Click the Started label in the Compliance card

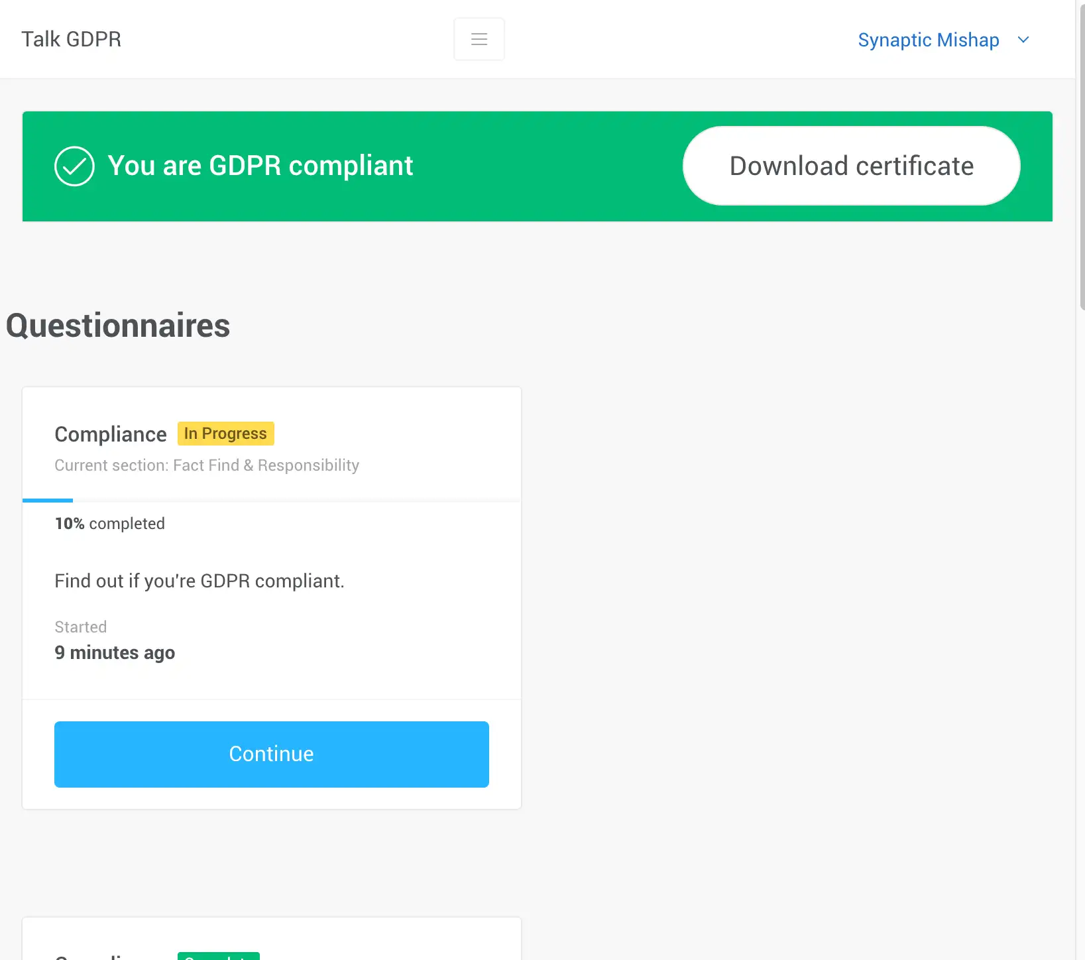[80, 627]
